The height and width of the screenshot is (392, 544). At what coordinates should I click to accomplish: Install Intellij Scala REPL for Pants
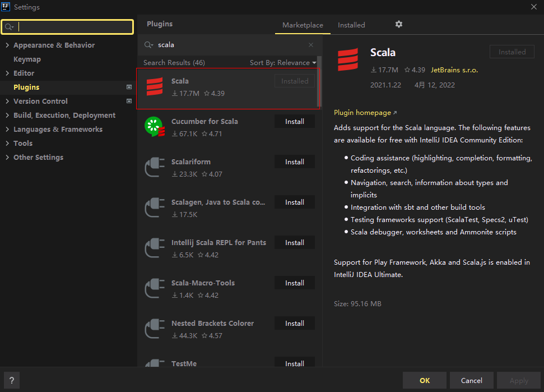(295, 242)
